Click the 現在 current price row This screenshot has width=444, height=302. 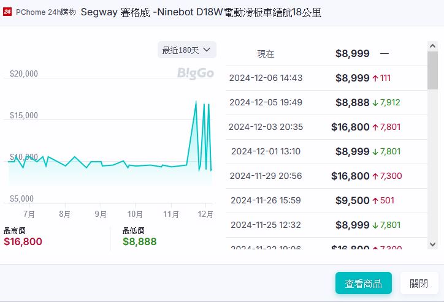pyautogui.click(x=325, y=54)
